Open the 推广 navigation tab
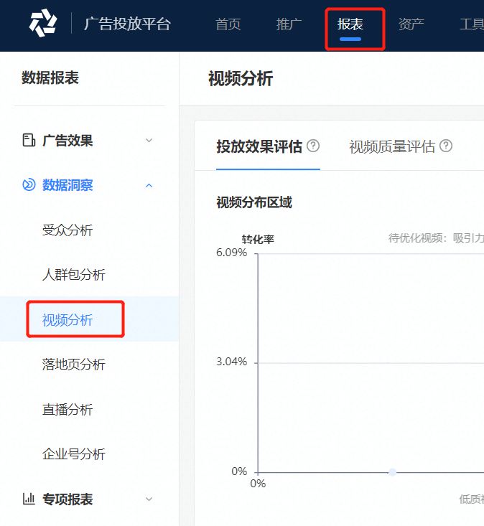 (x=289, y=24)
